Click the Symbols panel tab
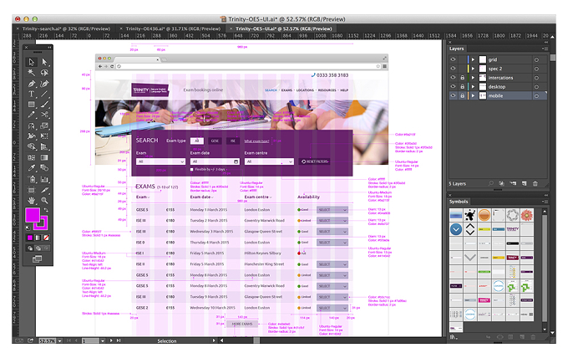This screenshot has width=568, height=358. tap(459, 202)
